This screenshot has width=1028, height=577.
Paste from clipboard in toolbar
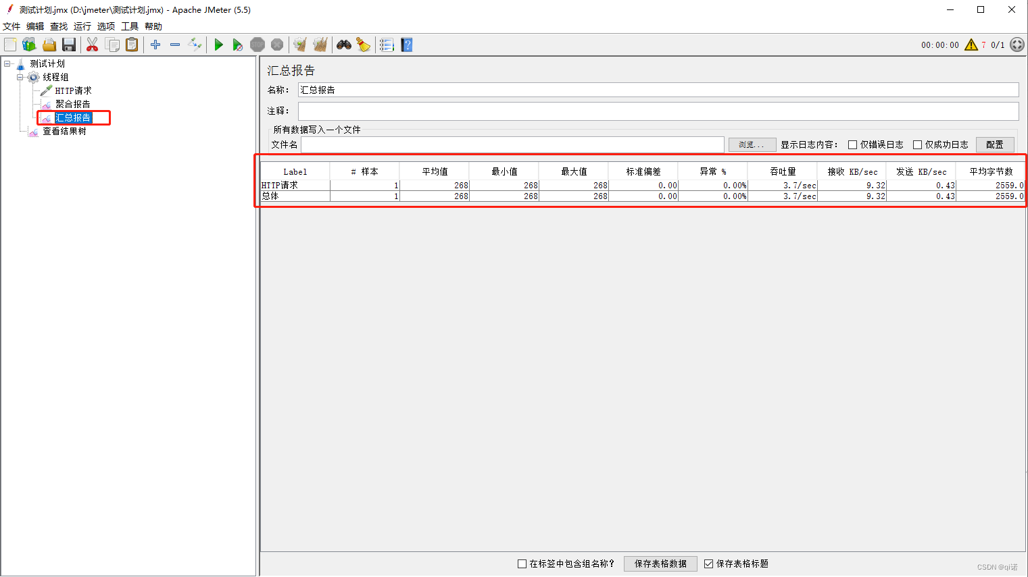132,45
